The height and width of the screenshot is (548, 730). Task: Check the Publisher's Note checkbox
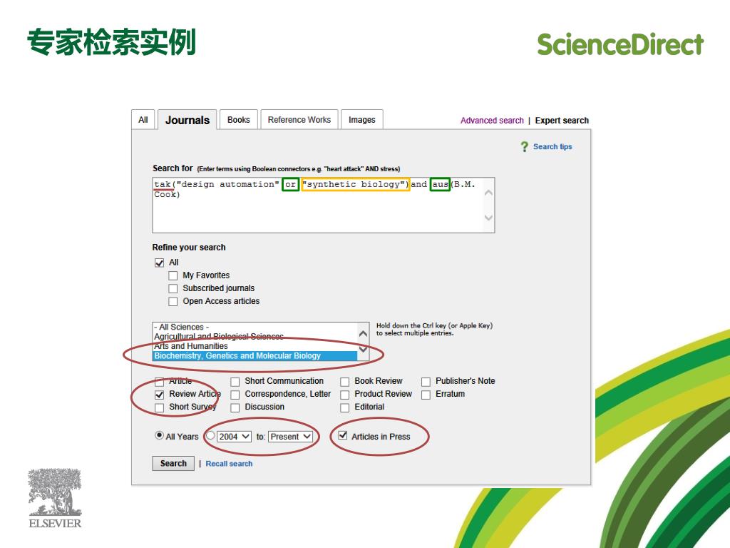tap(426, 382)
